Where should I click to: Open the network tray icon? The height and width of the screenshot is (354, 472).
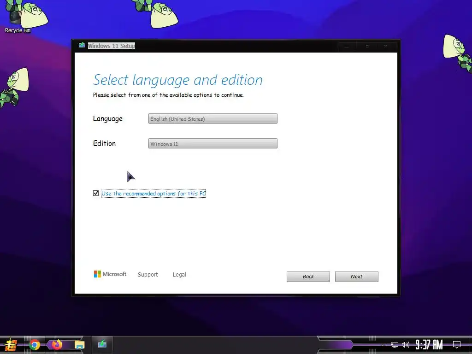click(395, 345)
